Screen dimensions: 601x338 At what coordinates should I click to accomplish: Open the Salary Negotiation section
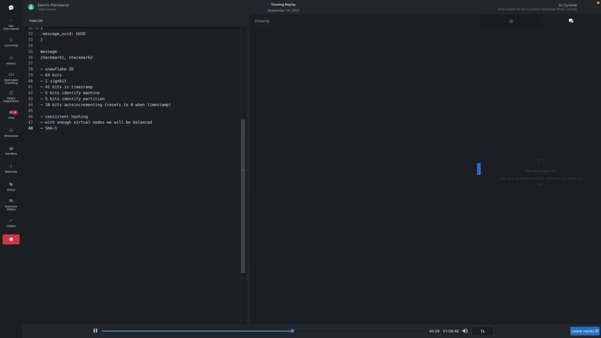[11, 97]
